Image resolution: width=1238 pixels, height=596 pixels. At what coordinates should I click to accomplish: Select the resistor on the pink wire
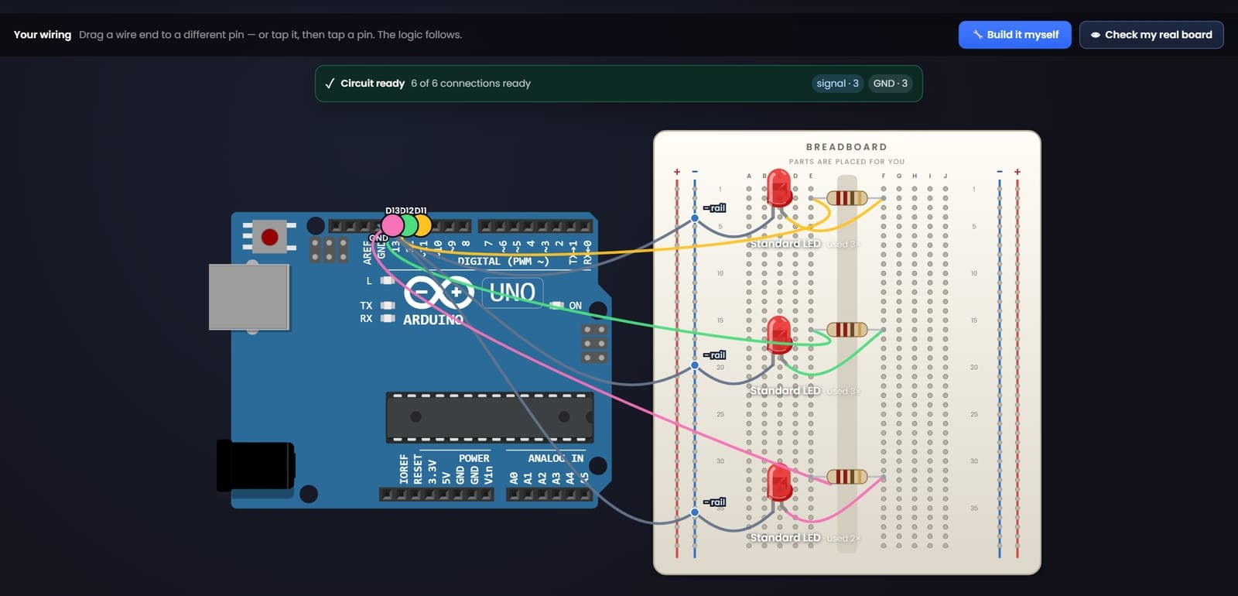[846, 477]
